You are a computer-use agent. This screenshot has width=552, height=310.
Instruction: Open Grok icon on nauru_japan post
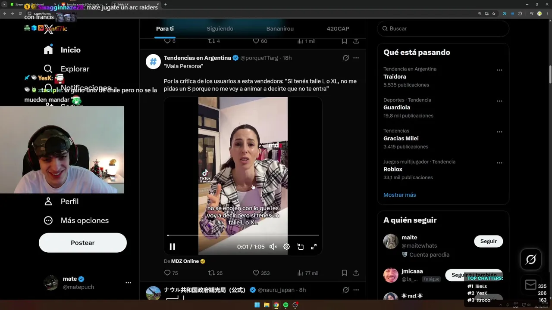346,290
